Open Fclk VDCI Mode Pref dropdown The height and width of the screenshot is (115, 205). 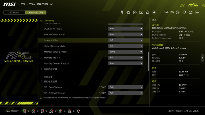126,34
